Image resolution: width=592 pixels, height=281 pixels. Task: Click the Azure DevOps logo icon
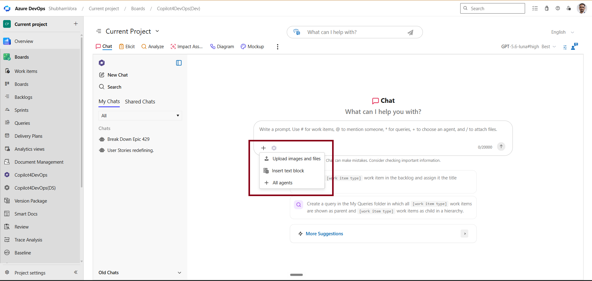[x=7, y=9]
